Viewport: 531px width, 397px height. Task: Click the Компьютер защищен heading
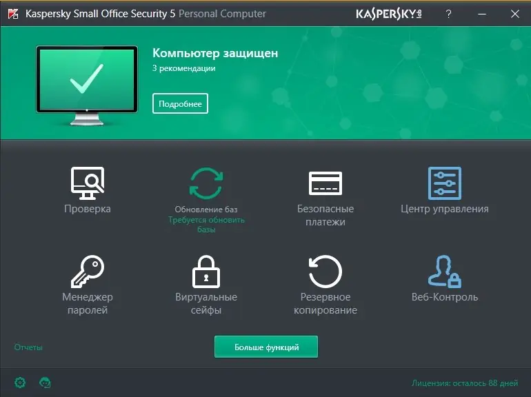pos(215,53)
